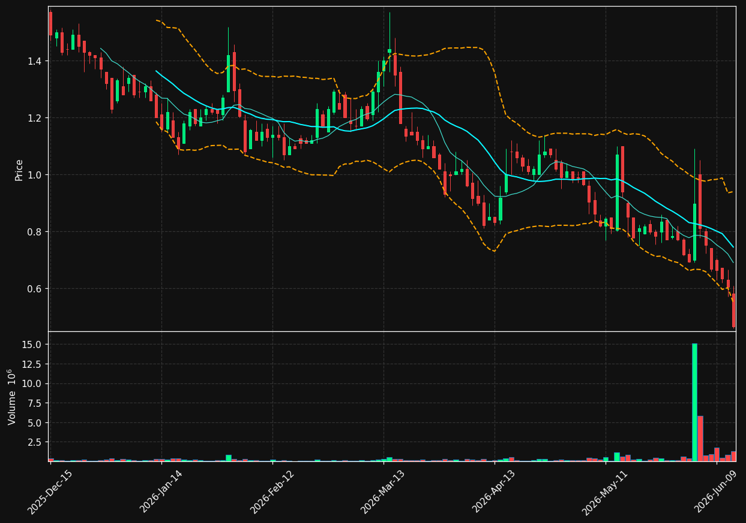Click the Volume axis title
The image size is (746, 523).
click(13, 397)
